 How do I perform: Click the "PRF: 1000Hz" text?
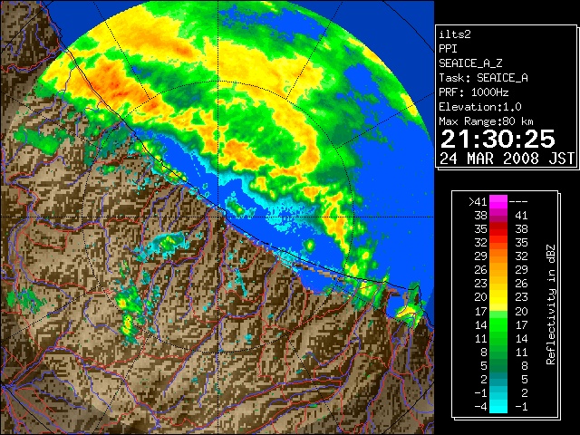click(x=474, y=92)
